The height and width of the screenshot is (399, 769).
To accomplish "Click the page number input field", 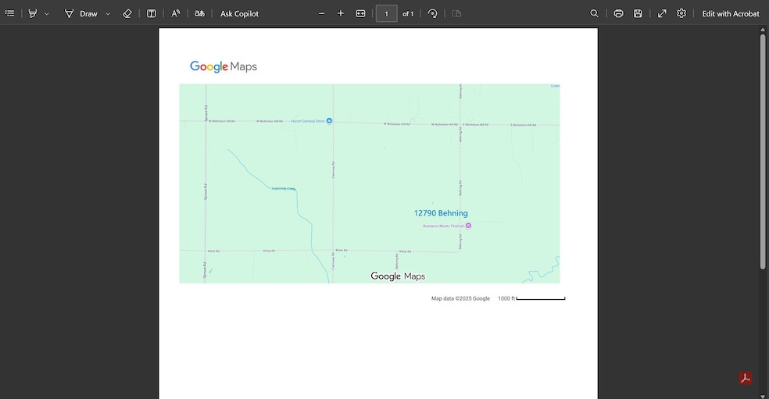I will pyautogui.click(x=386, y=13).
